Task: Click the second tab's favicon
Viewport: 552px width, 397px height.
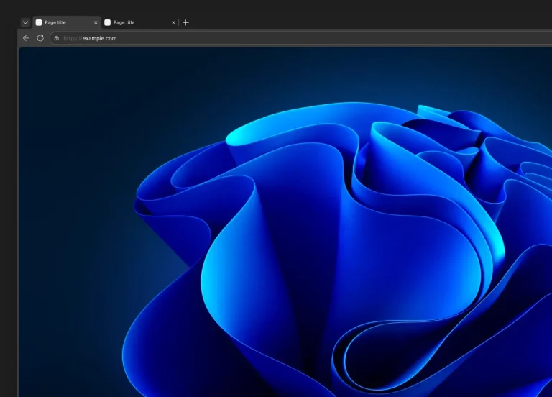Action: pos(107,22)
